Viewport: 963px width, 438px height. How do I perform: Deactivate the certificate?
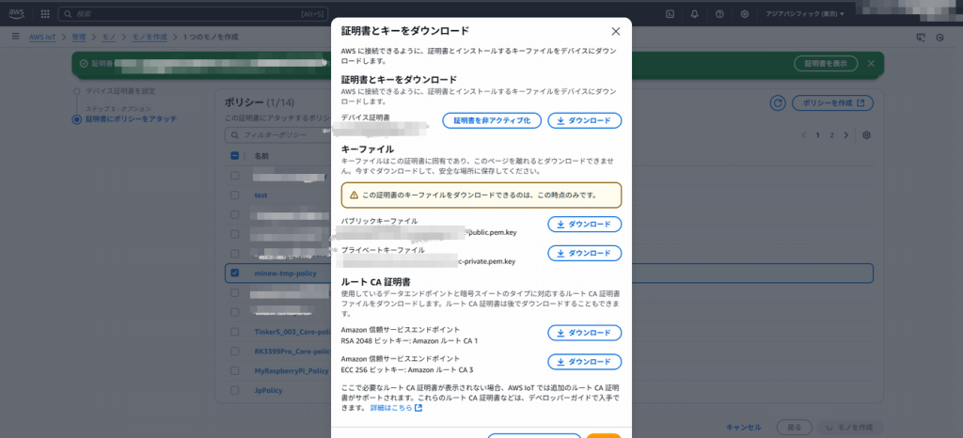492,120
